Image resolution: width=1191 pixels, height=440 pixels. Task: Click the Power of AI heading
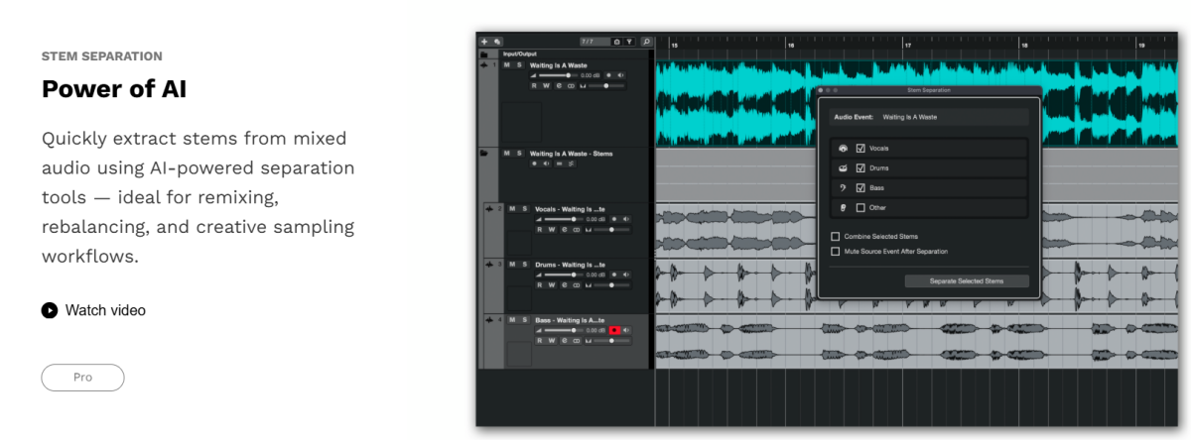pos(114,89)
